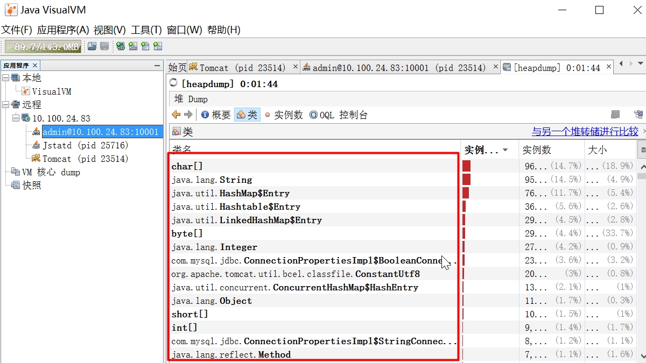The width and height of the screenshot is (646, 363).
Task: Click the 类名 column header
Action: point(315,150)
